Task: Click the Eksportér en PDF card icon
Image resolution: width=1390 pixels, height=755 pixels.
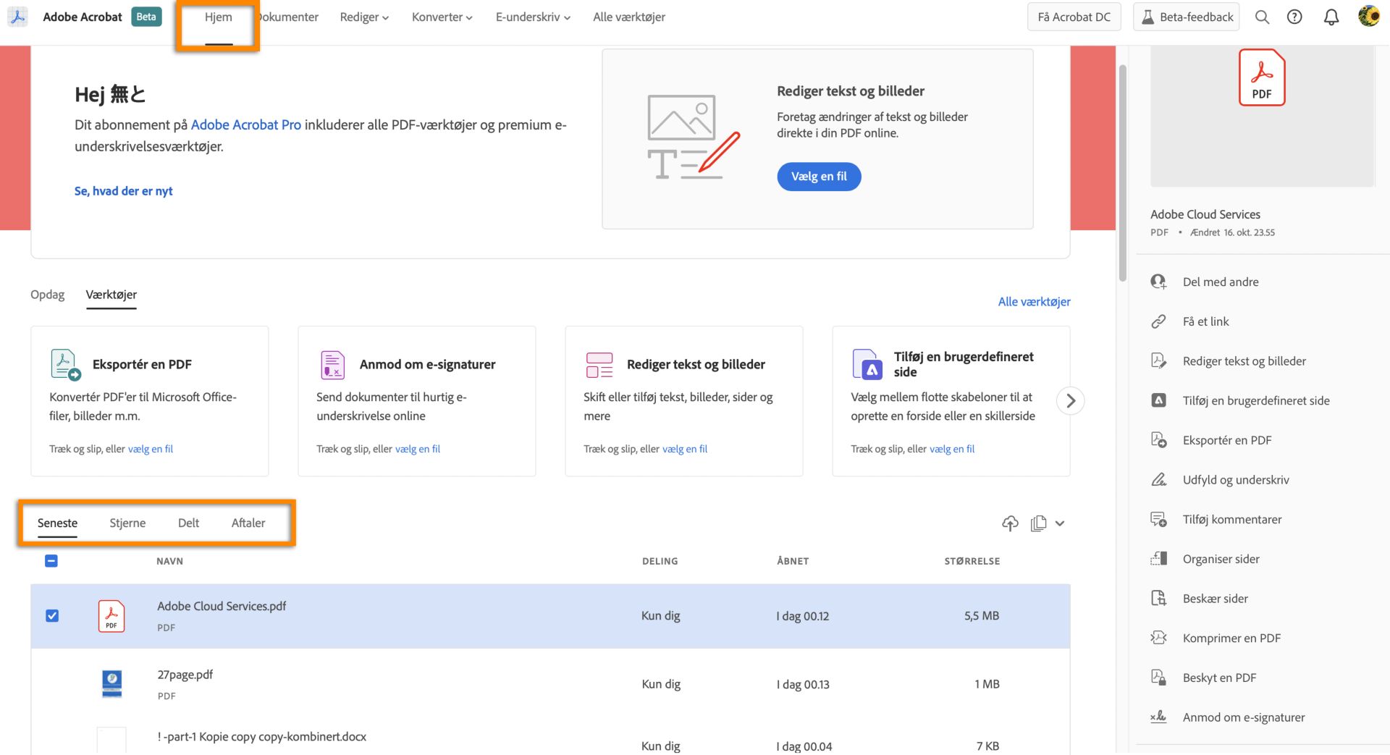Action: [x=65, y=364]
